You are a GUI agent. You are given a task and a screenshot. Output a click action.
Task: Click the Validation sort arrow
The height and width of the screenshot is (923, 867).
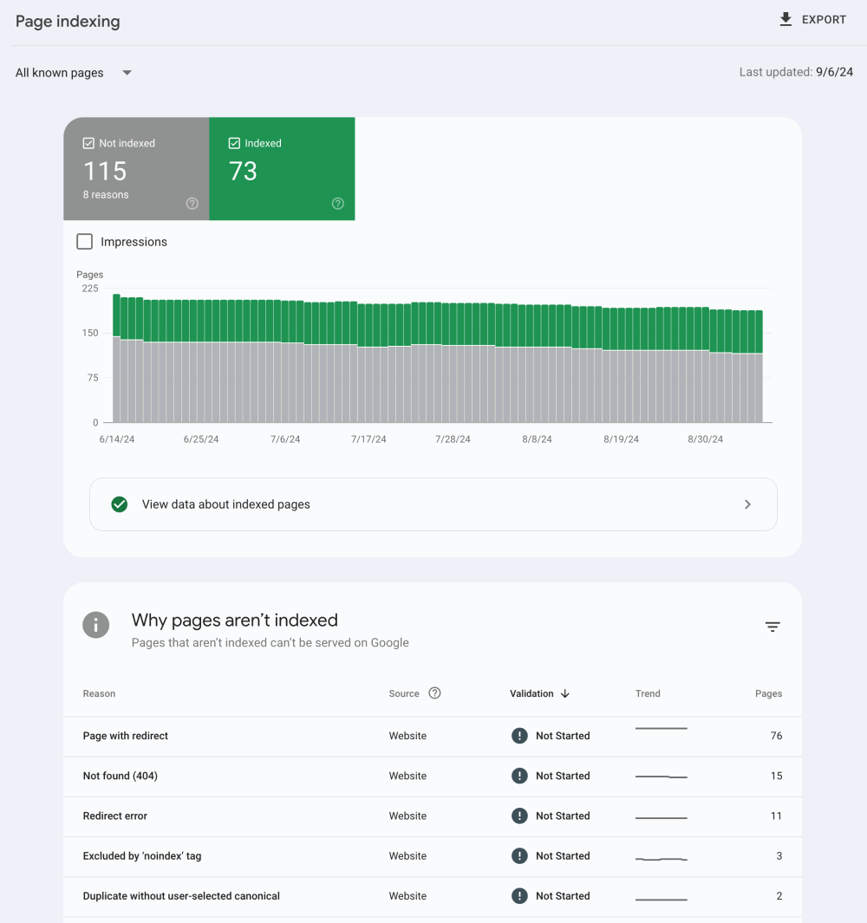pos(564,693)
